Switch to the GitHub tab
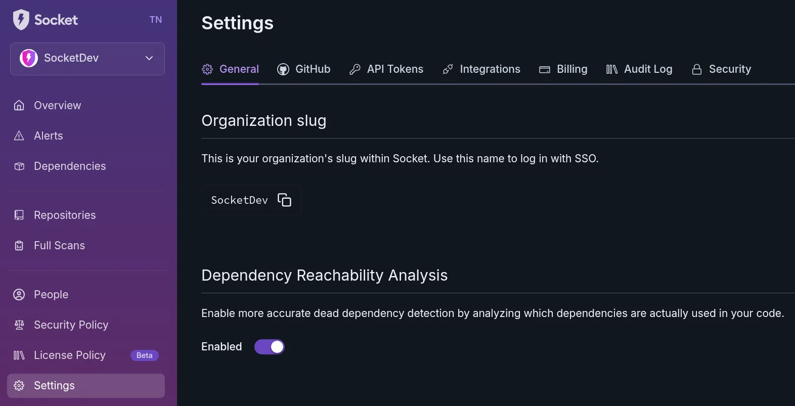795x406 pixels. tap(304, 69)
